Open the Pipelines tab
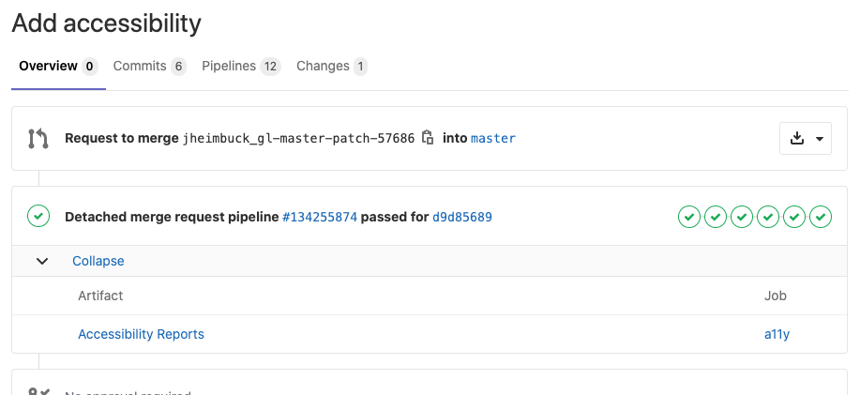860x395 pixels. pos(241,67)
